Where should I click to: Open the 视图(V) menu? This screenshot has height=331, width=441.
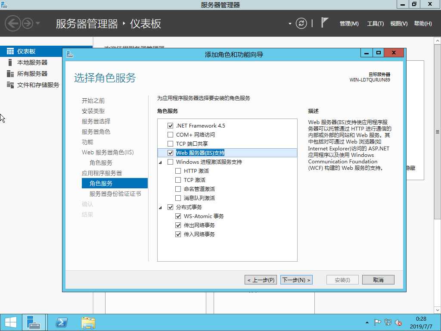tap(398, 24)
